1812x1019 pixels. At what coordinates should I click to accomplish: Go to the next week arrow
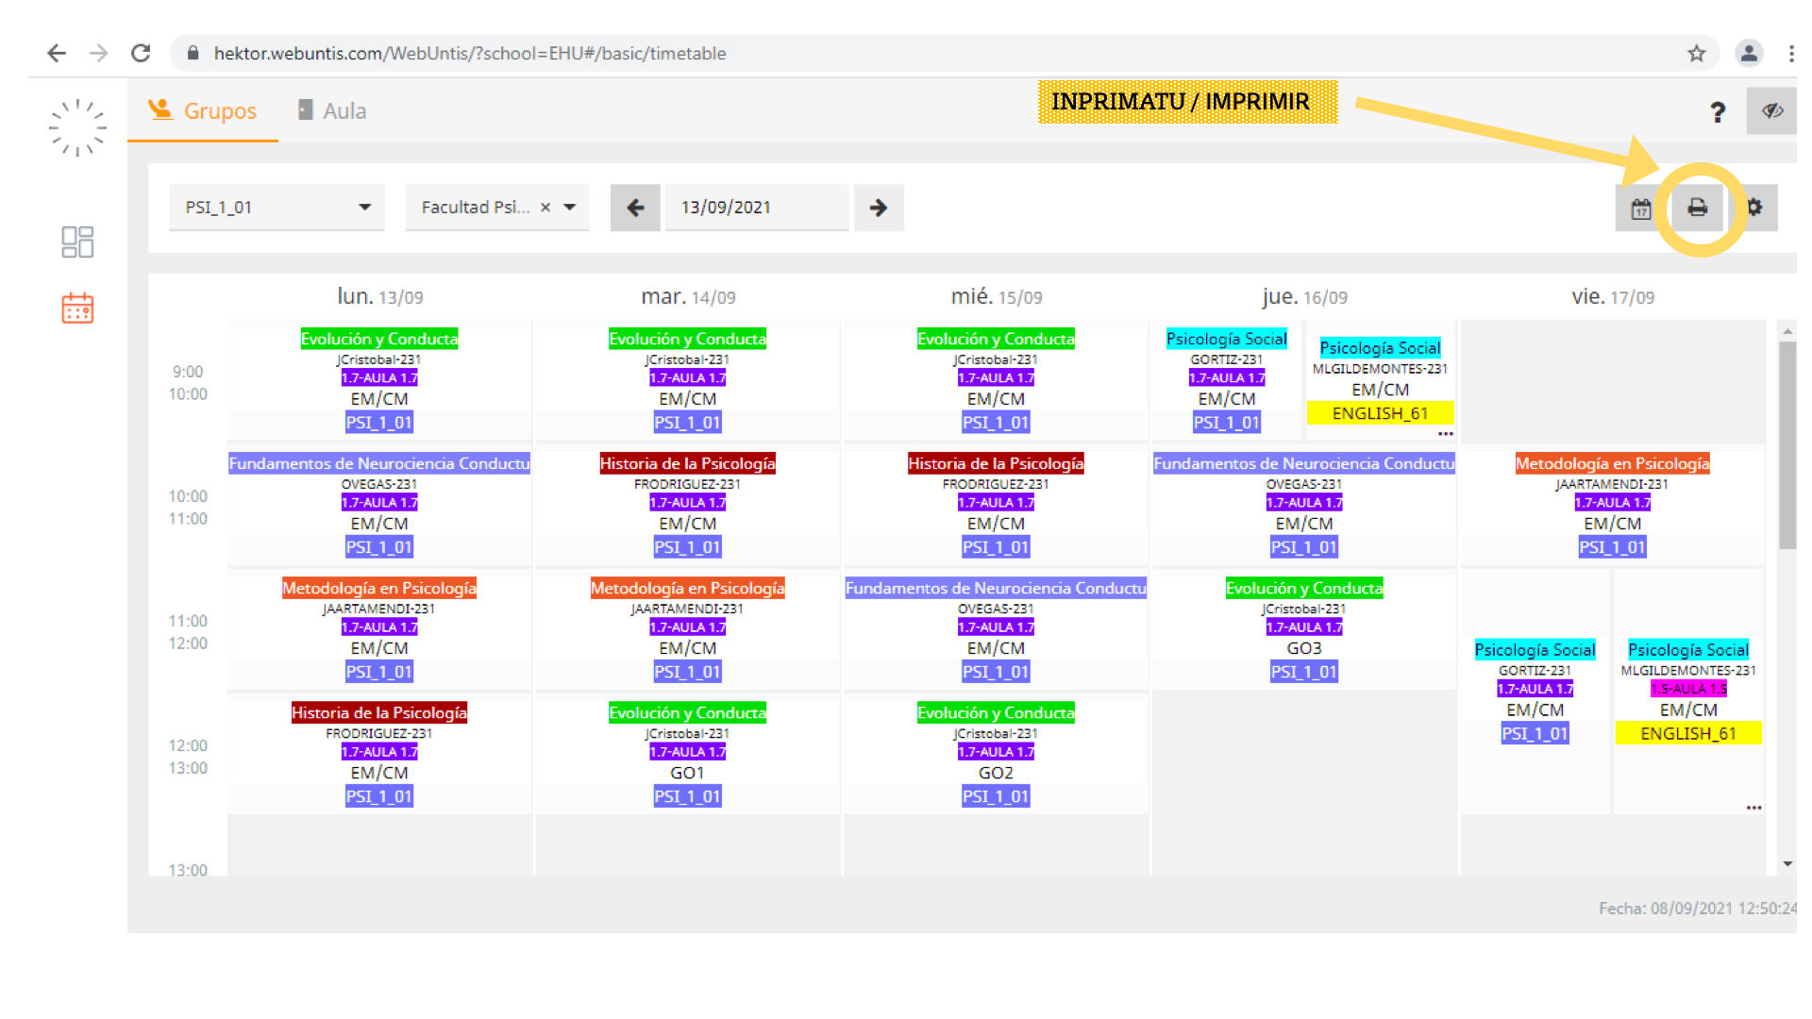tap(879, 208)
